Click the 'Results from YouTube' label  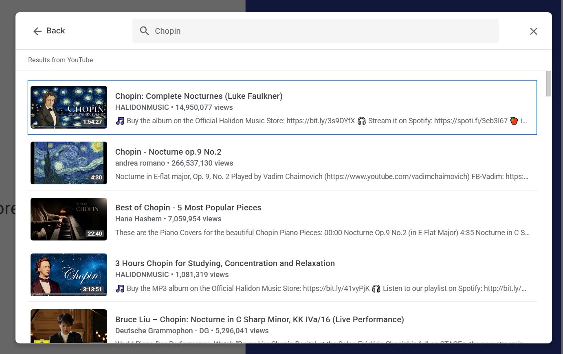pyautogui.click(x=60, y=60)
